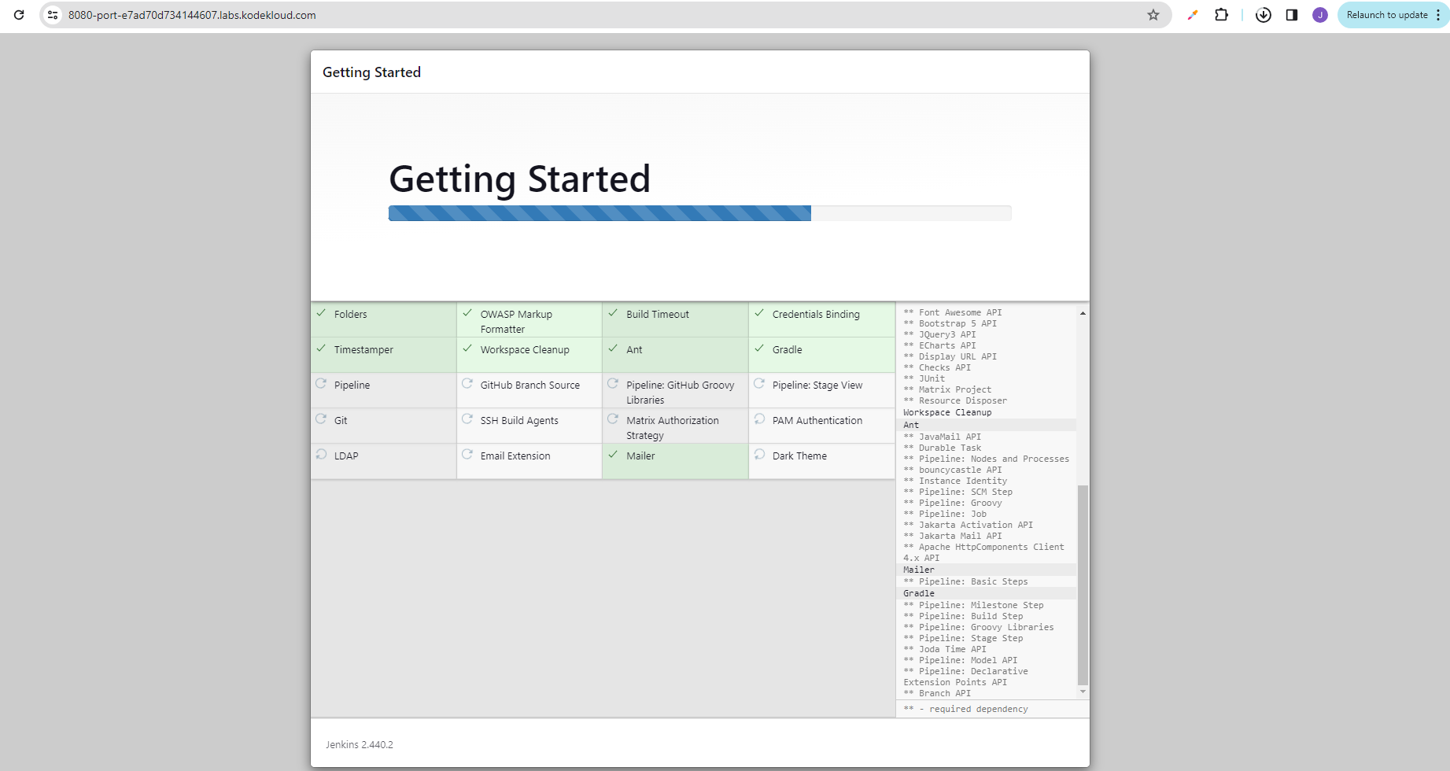1450x771 pixels.
Task: Select the OWASP Markup Formatter plugin name
Action: tap(516, 322)
